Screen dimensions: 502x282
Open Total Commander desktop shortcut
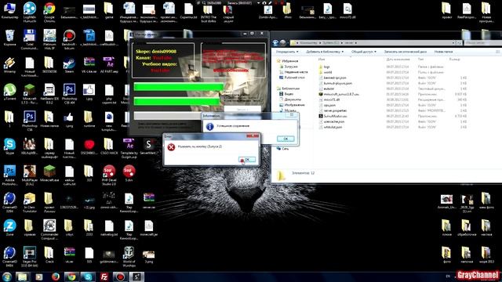click(x=30, y=39)
